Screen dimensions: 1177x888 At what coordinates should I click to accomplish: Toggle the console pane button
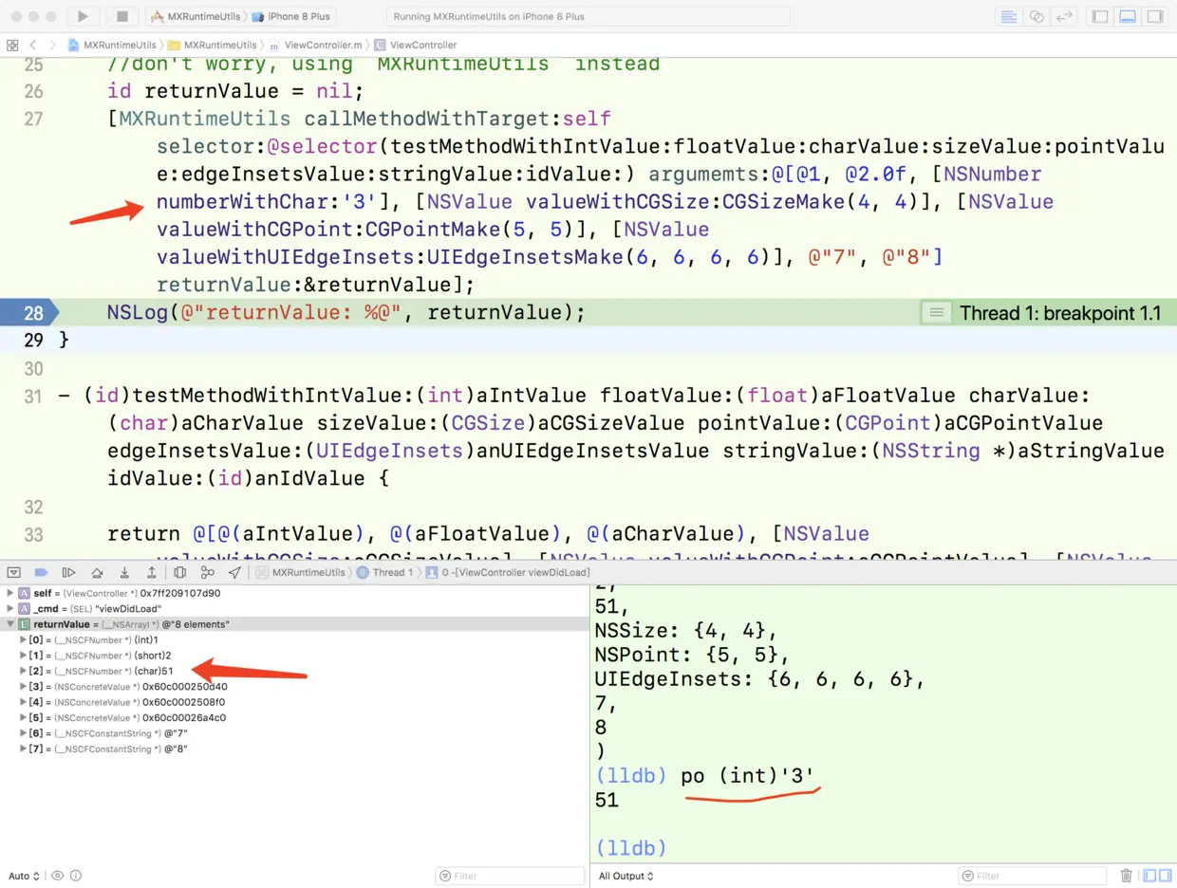pos(1165,876)
